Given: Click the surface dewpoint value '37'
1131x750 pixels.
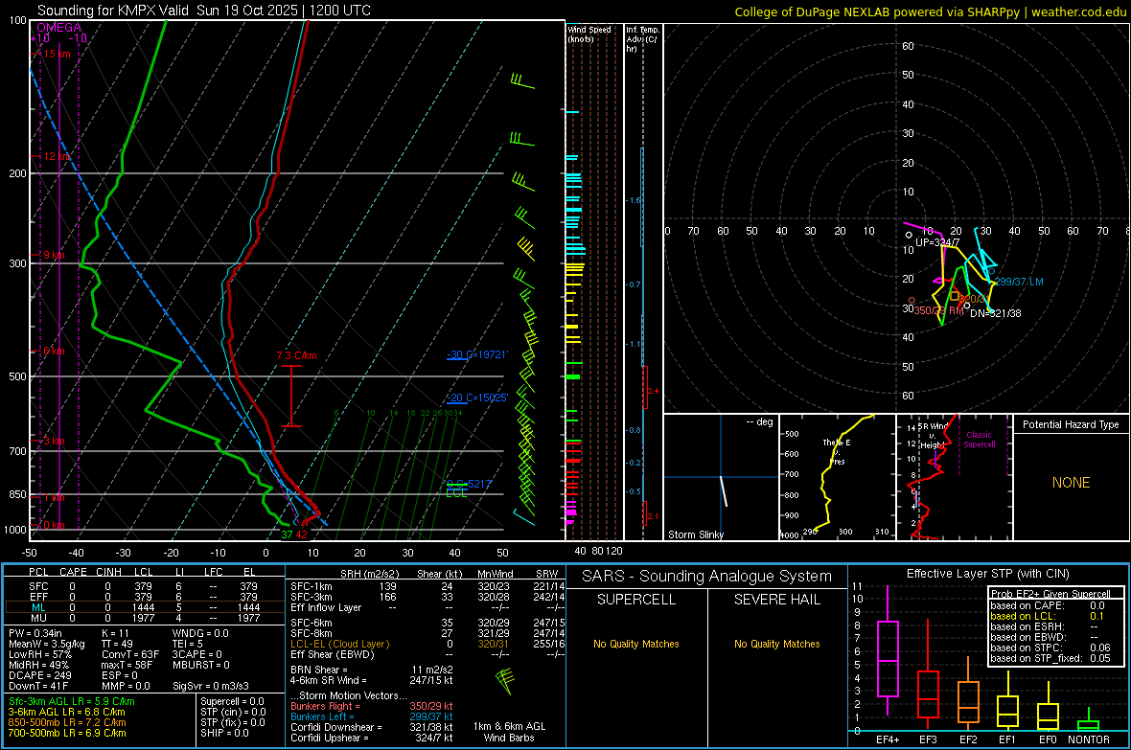Looking at the screenshot, I should click(288, 534).
